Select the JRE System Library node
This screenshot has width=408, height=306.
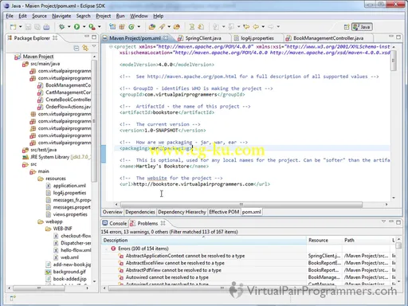point(57,157)
